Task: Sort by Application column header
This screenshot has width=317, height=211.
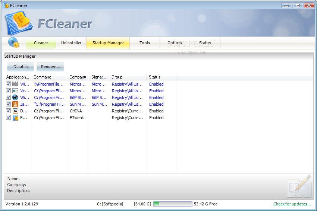Action: (x=18, y=77)
